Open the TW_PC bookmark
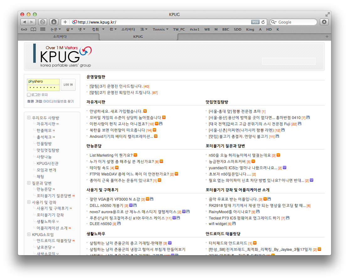This screenshot has width=349, height=280. point(179,30)
